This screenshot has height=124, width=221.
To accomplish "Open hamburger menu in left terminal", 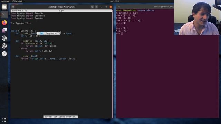I will [x=96, y=7].
